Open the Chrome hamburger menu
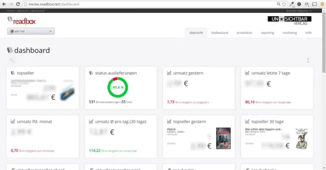326x170 pixels. [x=322, y=4]
